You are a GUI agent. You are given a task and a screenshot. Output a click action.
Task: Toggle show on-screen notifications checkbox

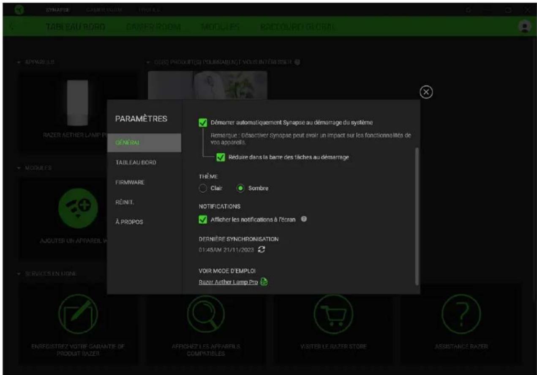(x=203, y=219)
